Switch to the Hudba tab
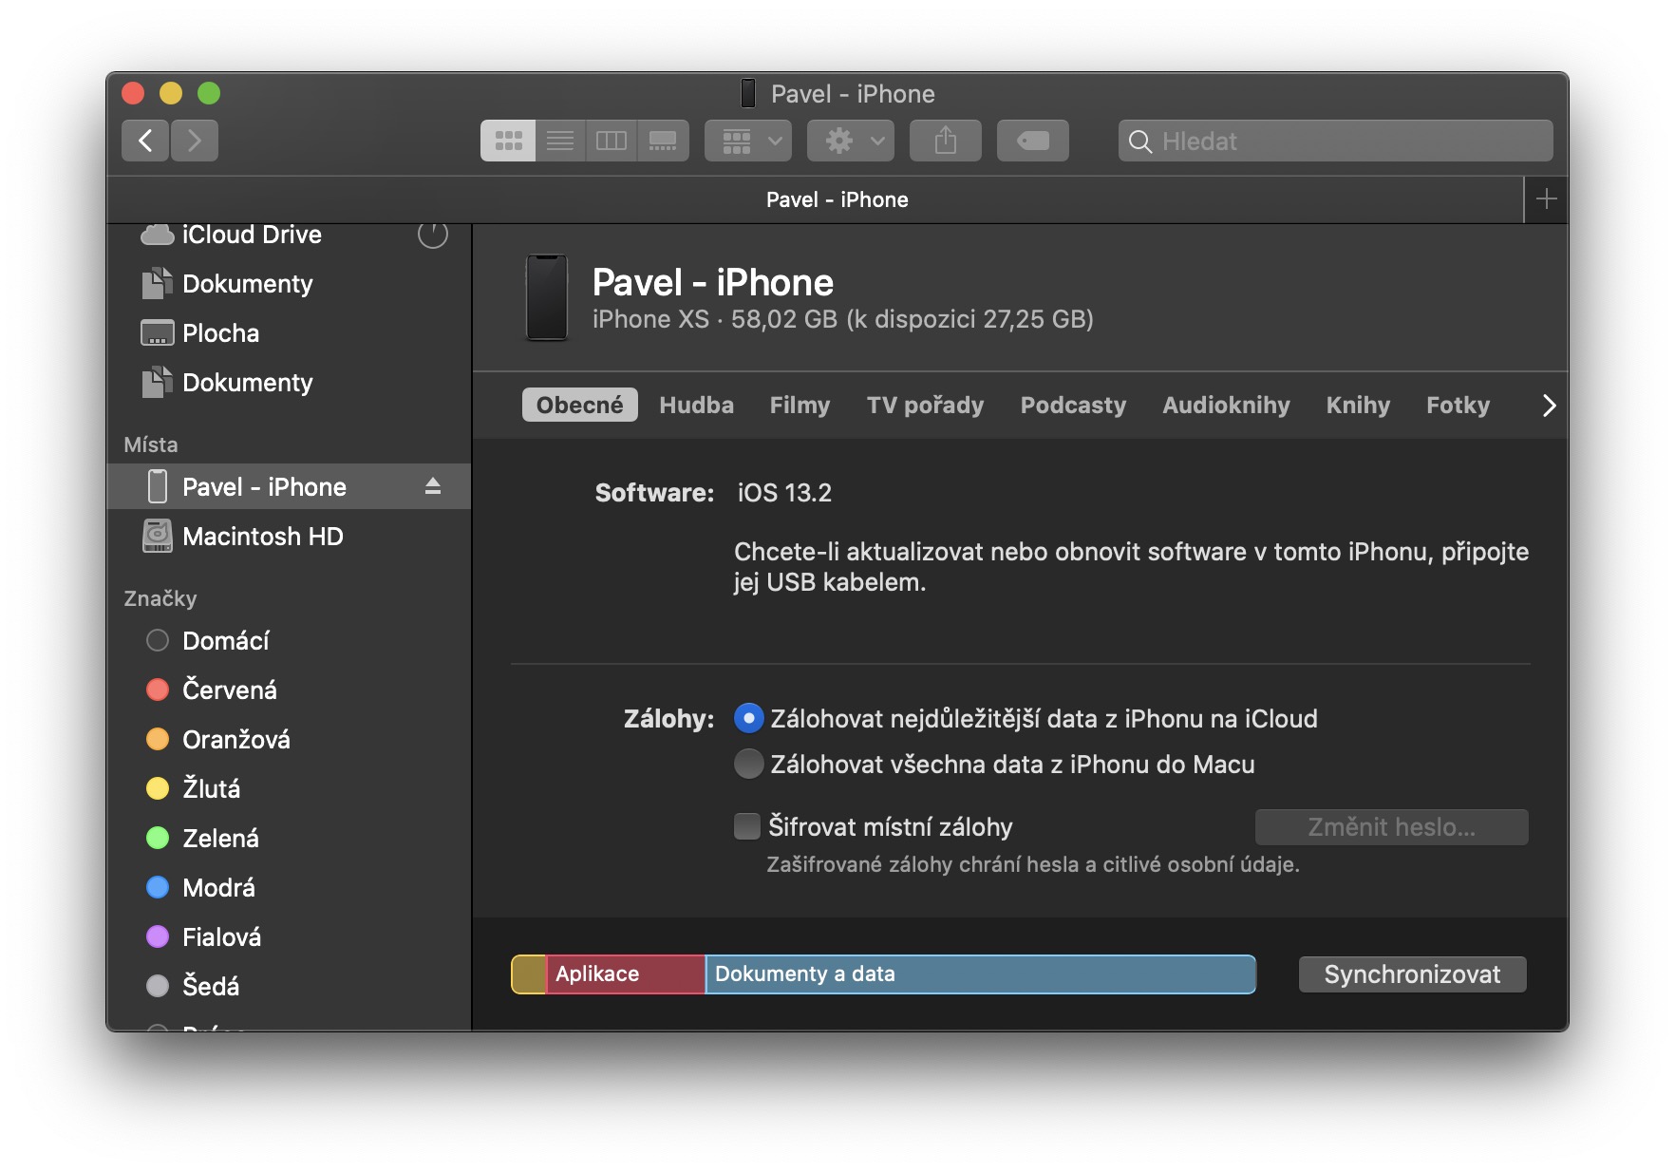Screen dimensions: 1675x1172 [x=697, y=406]
